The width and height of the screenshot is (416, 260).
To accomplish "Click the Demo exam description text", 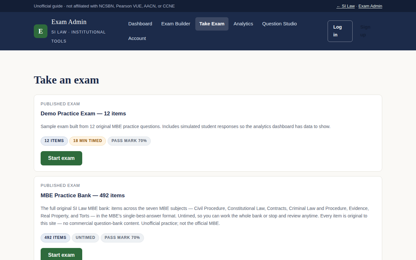I will click(186, 126).
